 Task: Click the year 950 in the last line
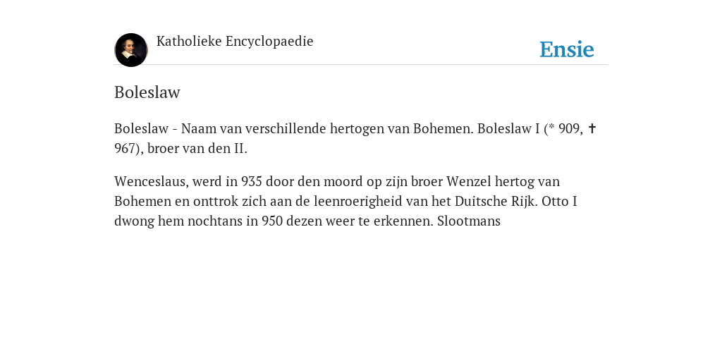pos(272,221)
